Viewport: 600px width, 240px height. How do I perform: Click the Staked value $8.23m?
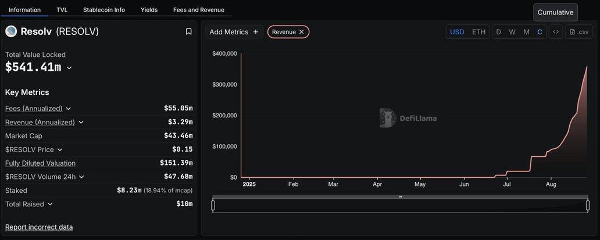point(129,191)
